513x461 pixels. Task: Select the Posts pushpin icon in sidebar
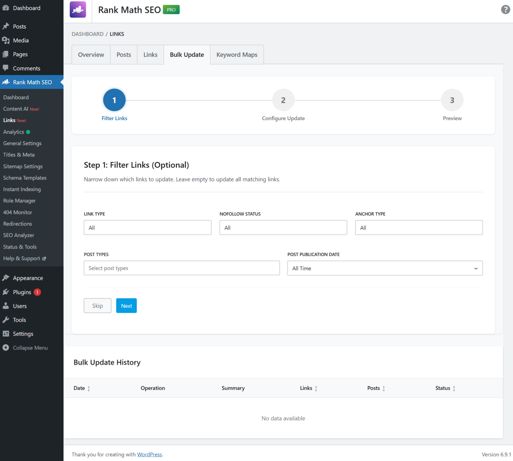click(6, 26)
